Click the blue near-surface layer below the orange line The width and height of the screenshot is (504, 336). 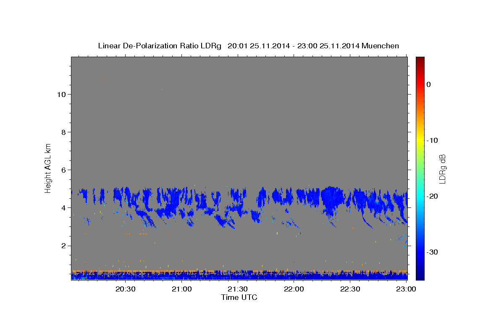coord(239,276)
